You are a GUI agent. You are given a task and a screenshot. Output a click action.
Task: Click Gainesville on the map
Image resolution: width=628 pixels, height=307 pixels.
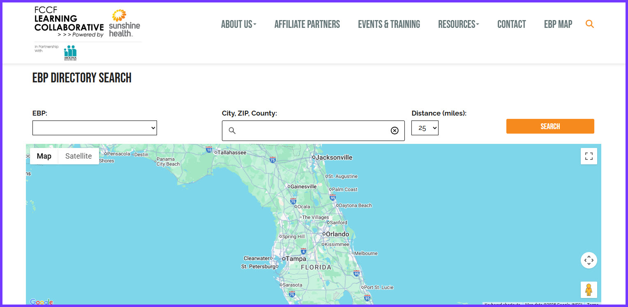(x=303, y=186)
